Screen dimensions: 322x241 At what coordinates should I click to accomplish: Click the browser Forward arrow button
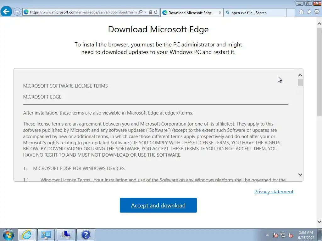17,12
